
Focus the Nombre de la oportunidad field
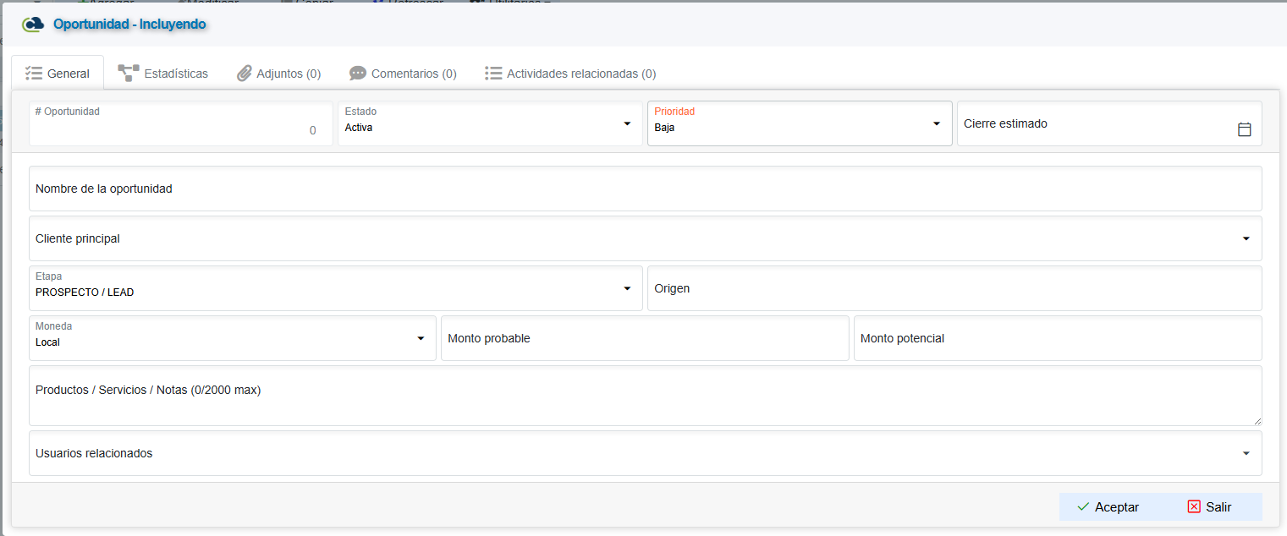click(645, 189)
